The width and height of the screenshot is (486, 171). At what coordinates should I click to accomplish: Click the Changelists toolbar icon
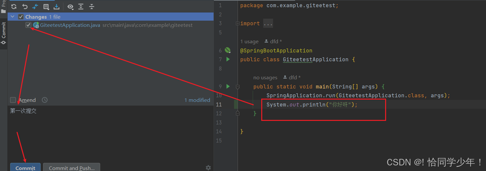pos(46,7)
